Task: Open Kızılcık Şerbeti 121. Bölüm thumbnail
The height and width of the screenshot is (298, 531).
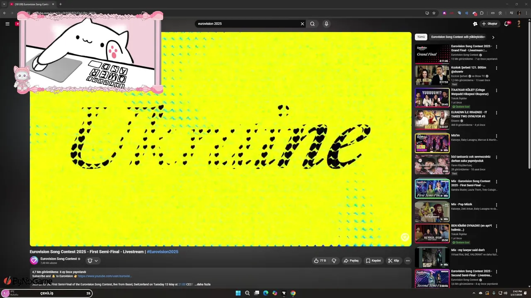Action: point(432,75)
